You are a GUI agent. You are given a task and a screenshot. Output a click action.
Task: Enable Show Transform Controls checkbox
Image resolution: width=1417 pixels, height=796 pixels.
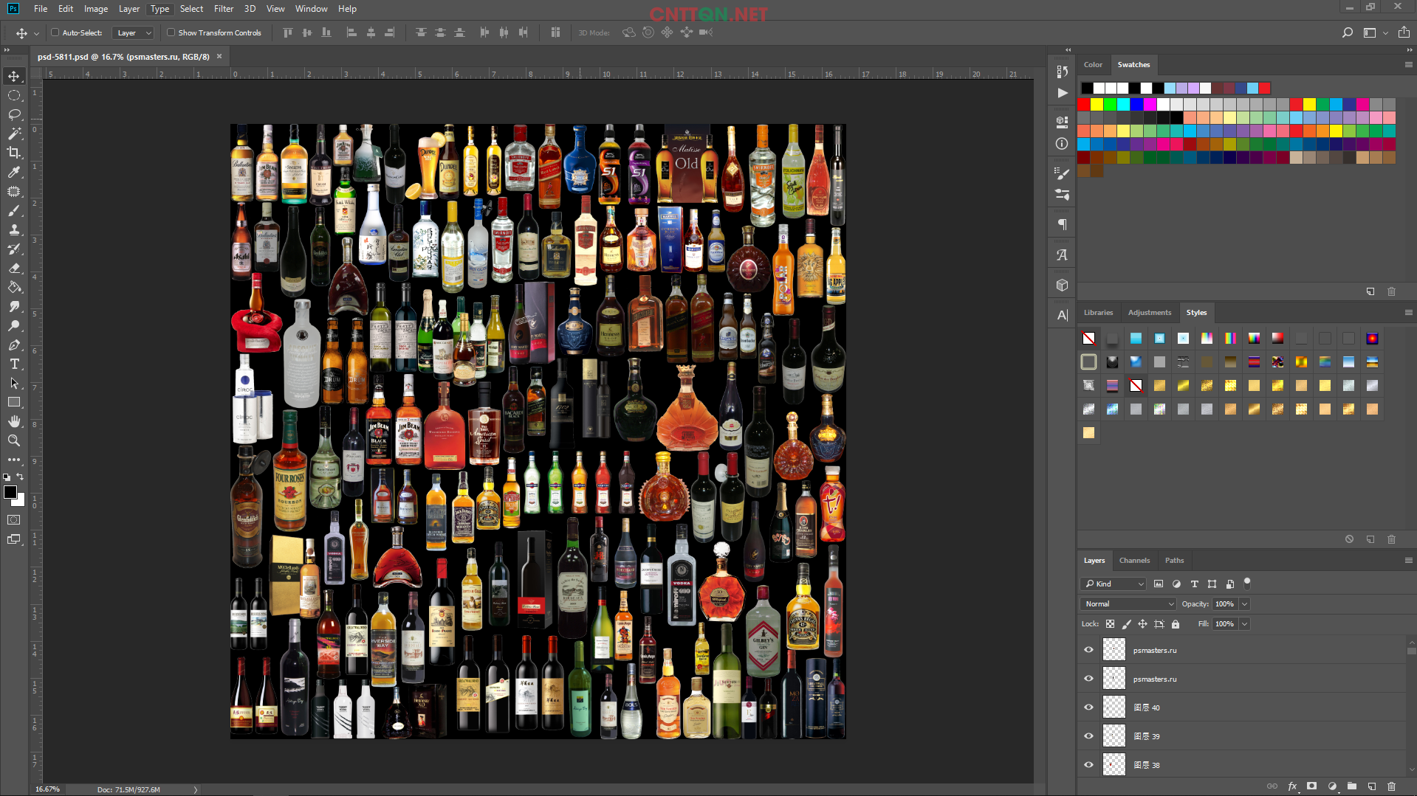click(171, 32)
